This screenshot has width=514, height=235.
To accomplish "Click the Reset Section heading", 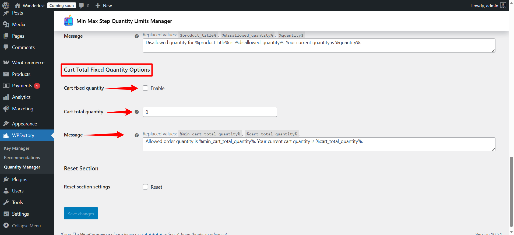I will (x=81, y=169).
